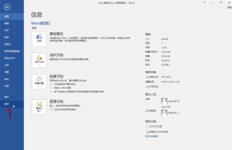Viewport: 232px width, 150px height.
Task: Click the Manage Document (管理文档) heading
Action: pyautogui.click(x=56, y=101)
